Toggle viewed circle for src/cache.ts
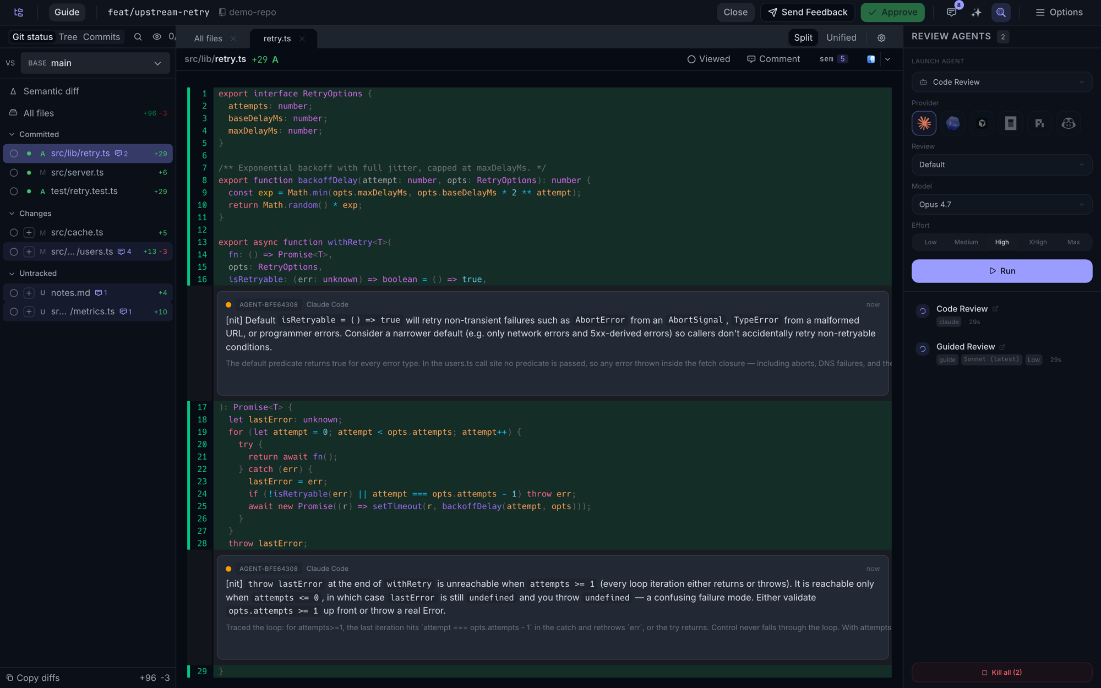The image size is (1101, 688). coord(14,233)
